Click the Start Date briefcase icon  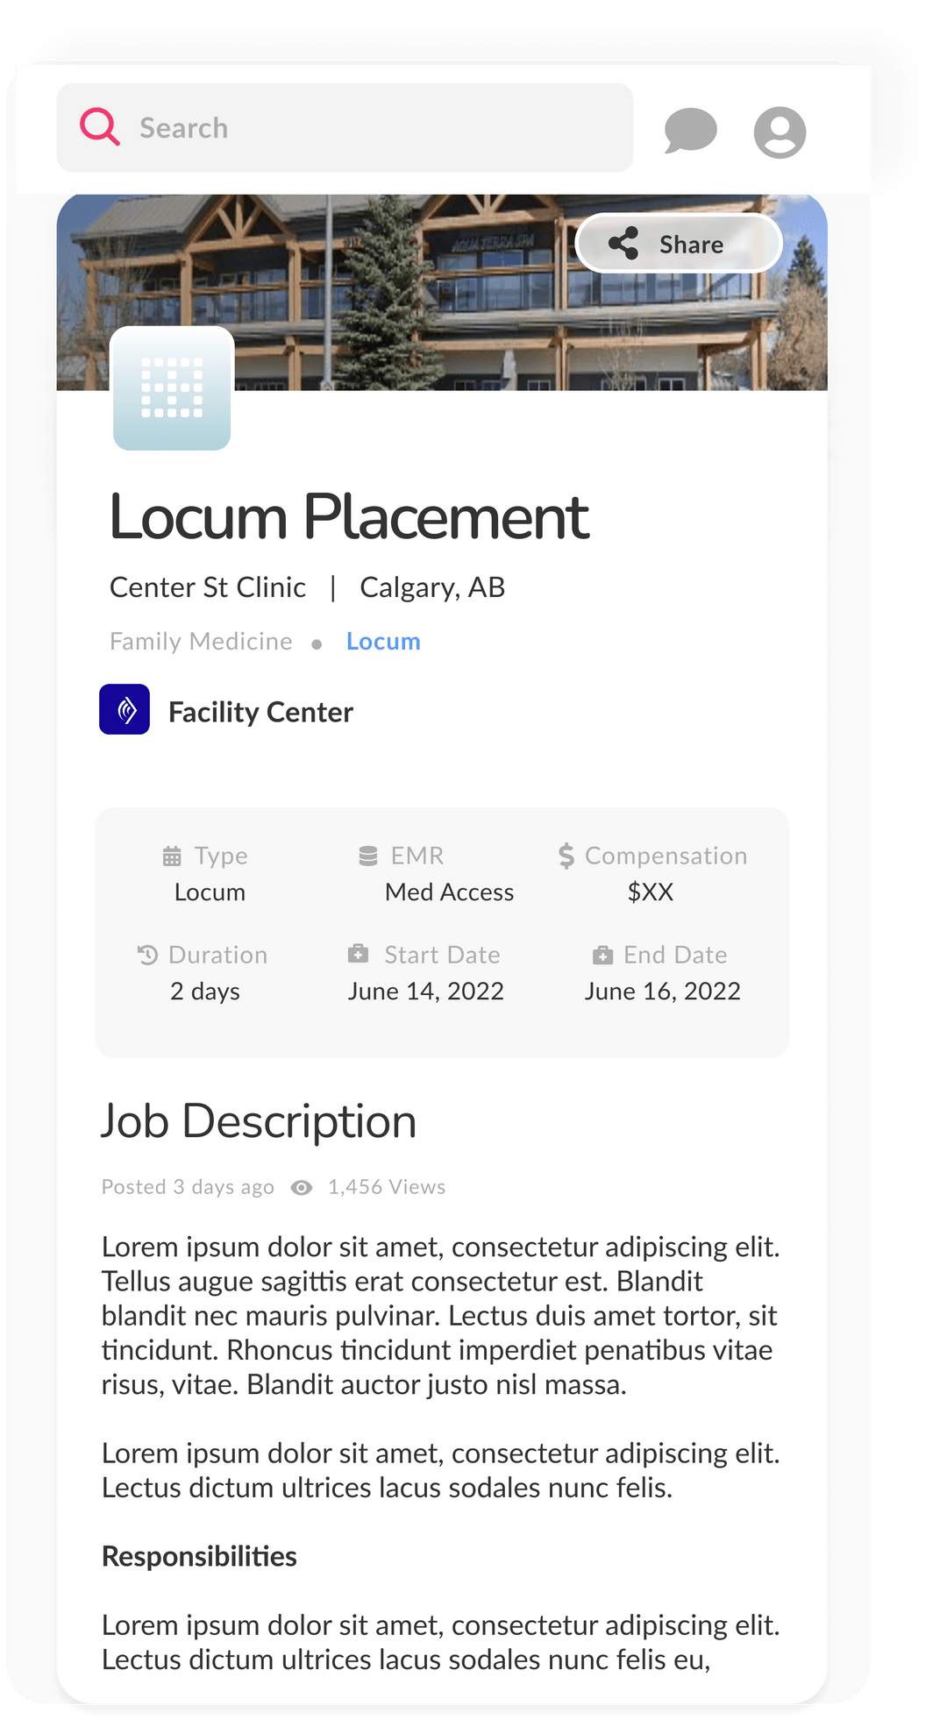point(358,954)
